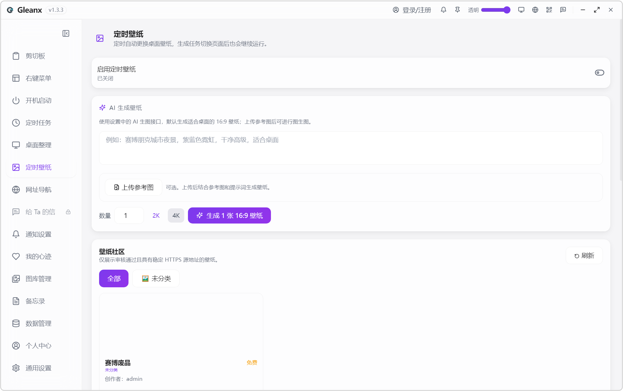Pin the window on top
623x391 pixels.
click(x=457, y=10)
